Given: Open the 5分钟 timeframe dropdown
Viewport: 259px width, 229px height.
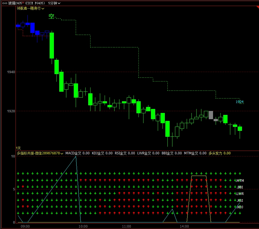Looking at the screenshot, I should coord(54,3).
